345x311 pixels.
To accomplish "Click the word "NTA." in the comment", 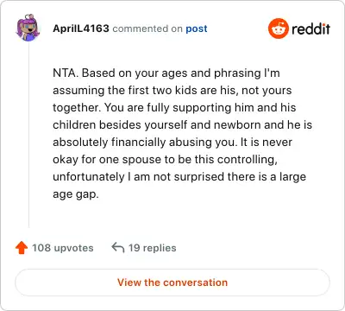I will click(x=66, y=73).
